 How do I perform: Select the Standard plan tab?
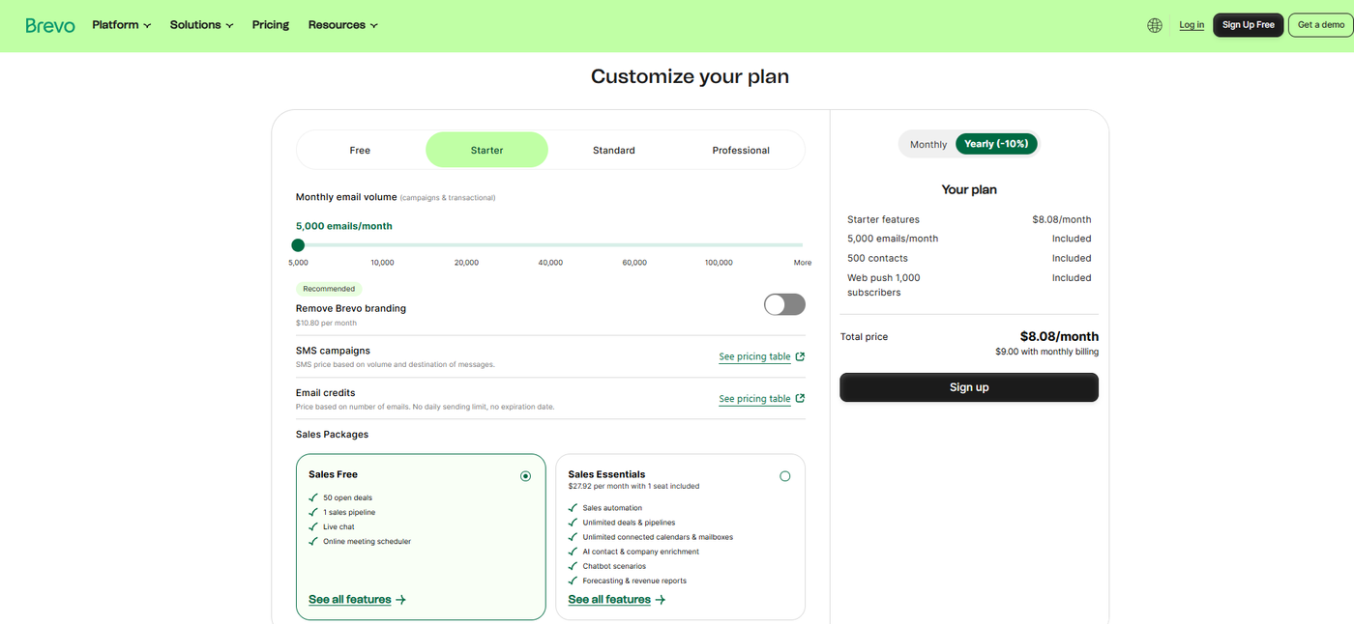click(x=614, y=150)
